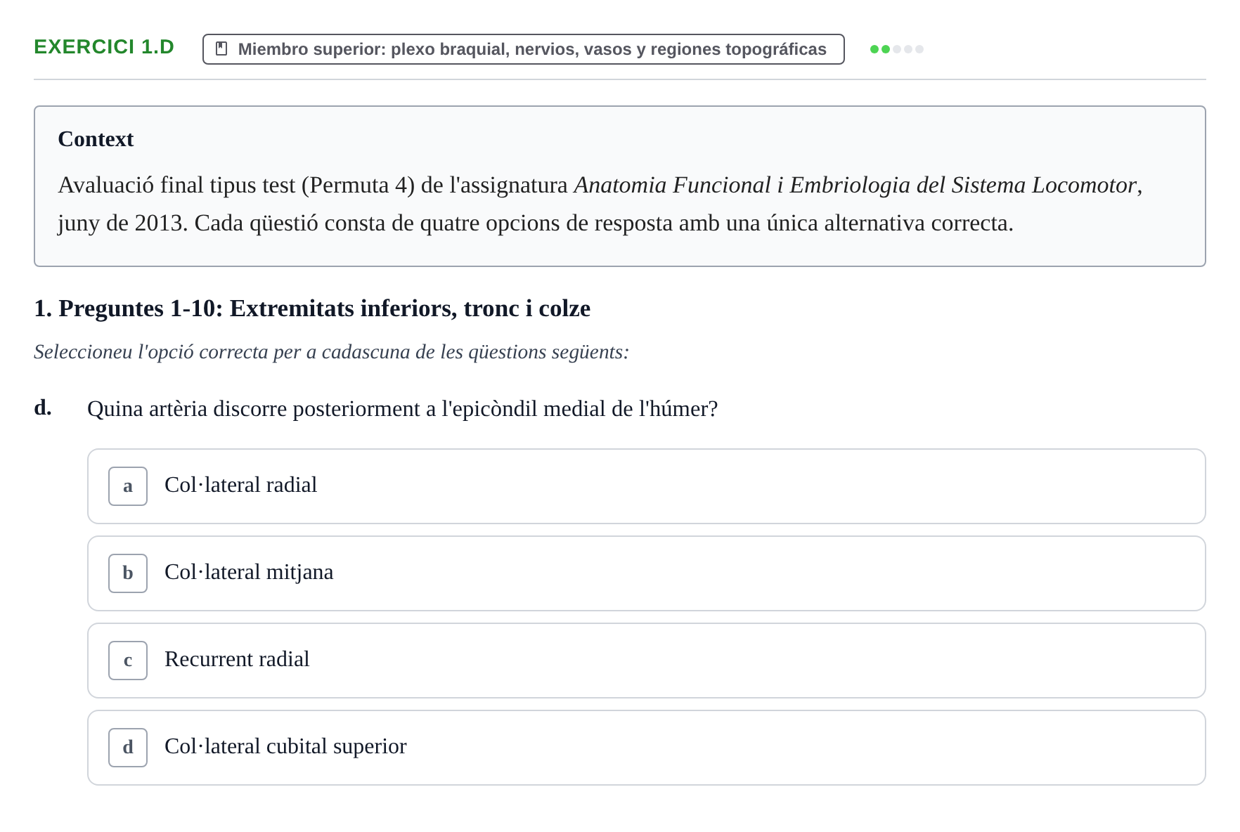Choose answer Recurrent radial

[x=647, y=661]
